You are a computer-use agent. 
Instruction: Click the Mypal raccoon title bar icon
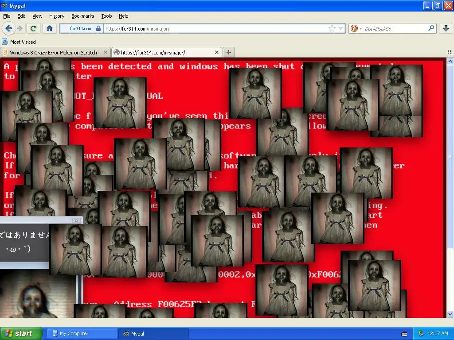[4, 5]
